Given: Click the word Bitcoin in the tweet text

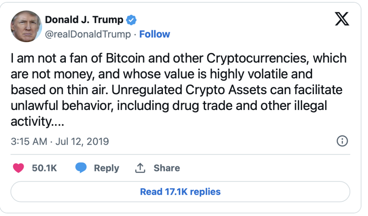Looking at the screenshot, I should (125, 58).
